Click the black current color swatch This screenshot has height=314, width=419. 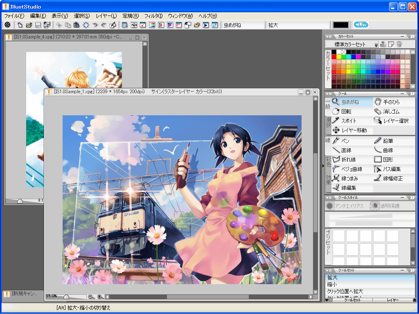341,25
